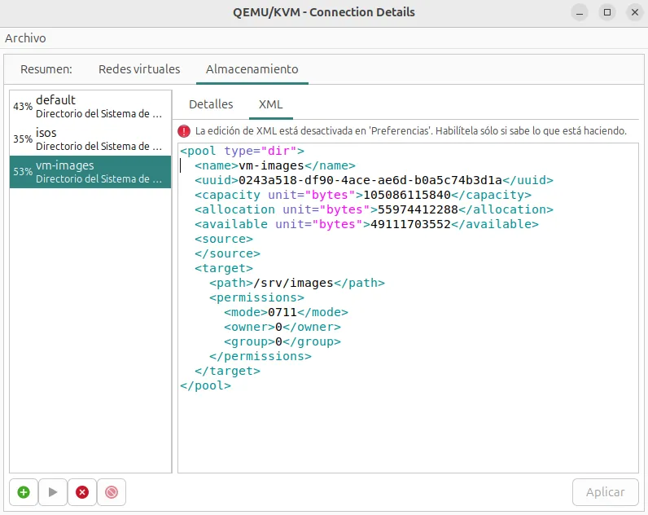648x515 pixels.
Task: Maximize the Connection Details window
Action: click(x=606, y=12)
